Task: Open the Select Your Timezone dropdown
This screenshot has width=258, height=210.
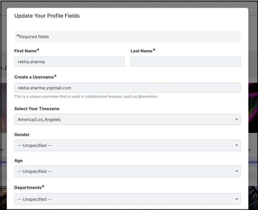Action: [127, 119]
